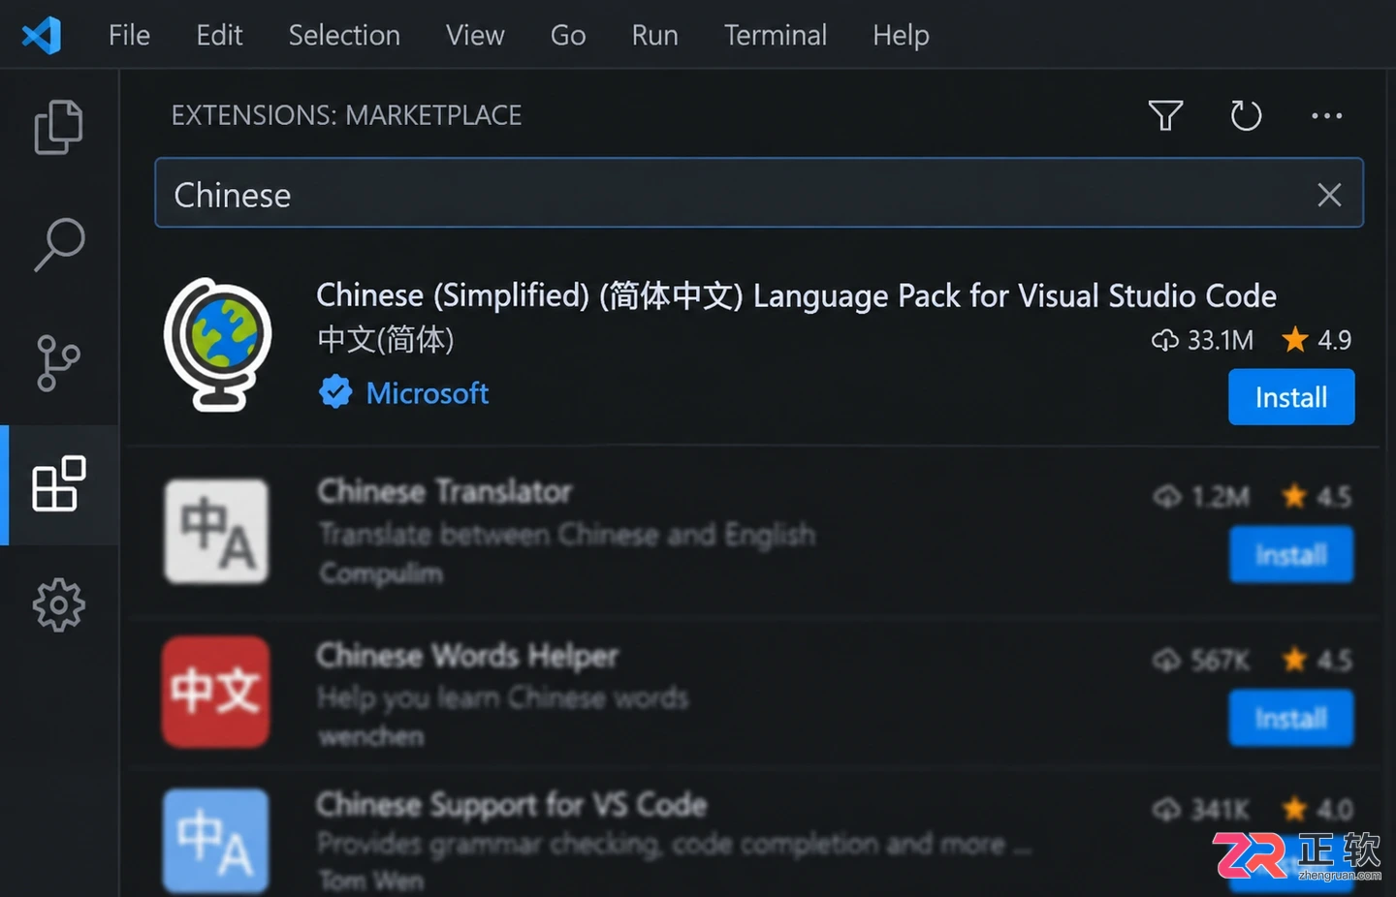
Task: Click the extensions search input field
Action: [759, 193]
